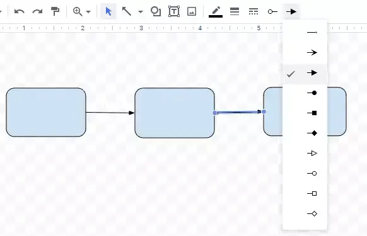Open the line weight options
Image resolution: width=367 pixels, height=236 pixels.
[235, 11]
